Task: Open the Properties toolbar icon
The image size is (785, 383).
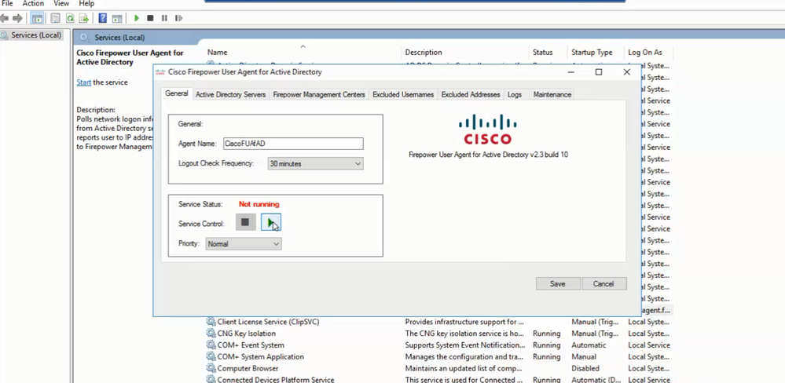Action: (56, 19)
